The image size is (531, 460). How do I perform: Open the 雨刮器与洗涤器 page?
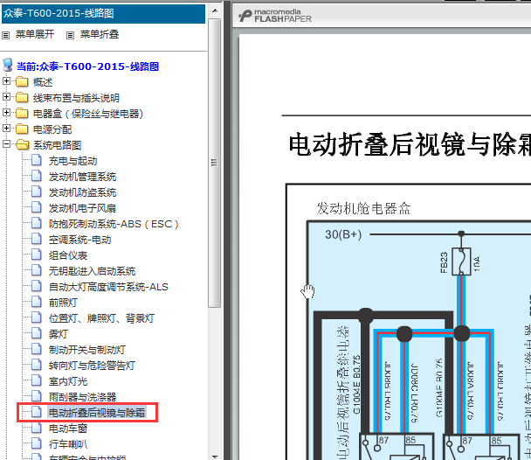tap(82, 397)
